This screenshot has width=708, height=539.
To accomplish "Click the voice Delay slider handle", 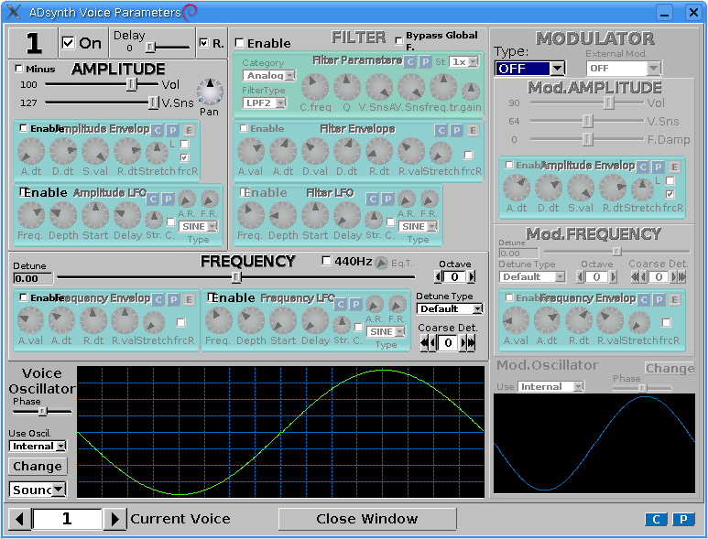I will (x=151, y=47).
